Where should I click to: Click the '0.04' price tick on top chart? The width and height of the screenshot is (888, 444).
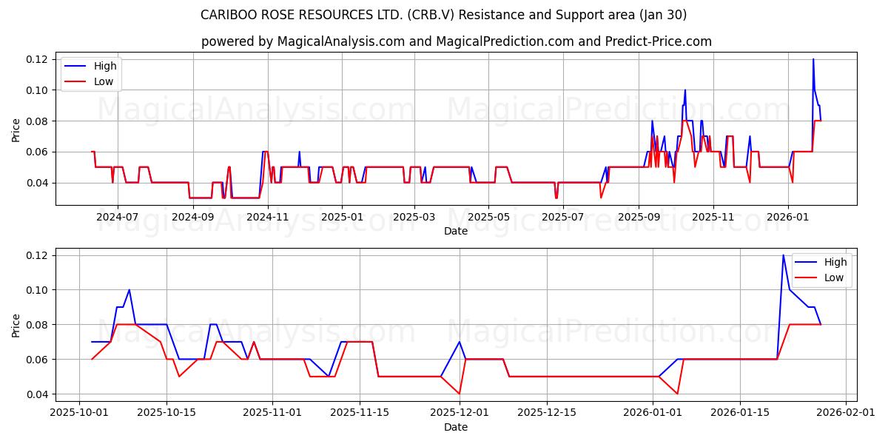pyautogui.click(x=38, y=183)
